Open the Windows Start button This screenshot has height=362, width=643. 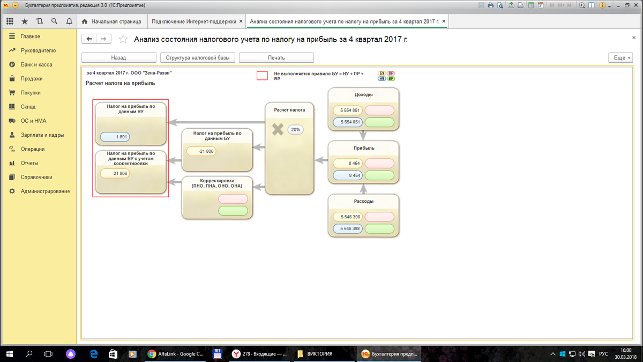10,354
